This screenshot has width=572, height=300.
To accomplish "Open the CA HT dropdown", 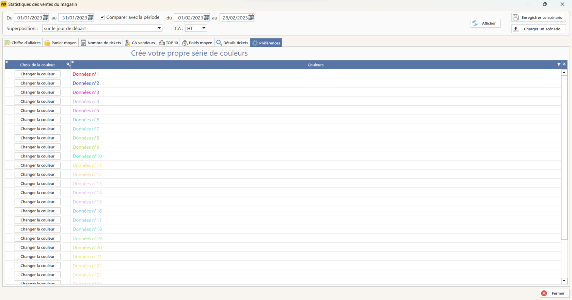I will coord(204,28).
